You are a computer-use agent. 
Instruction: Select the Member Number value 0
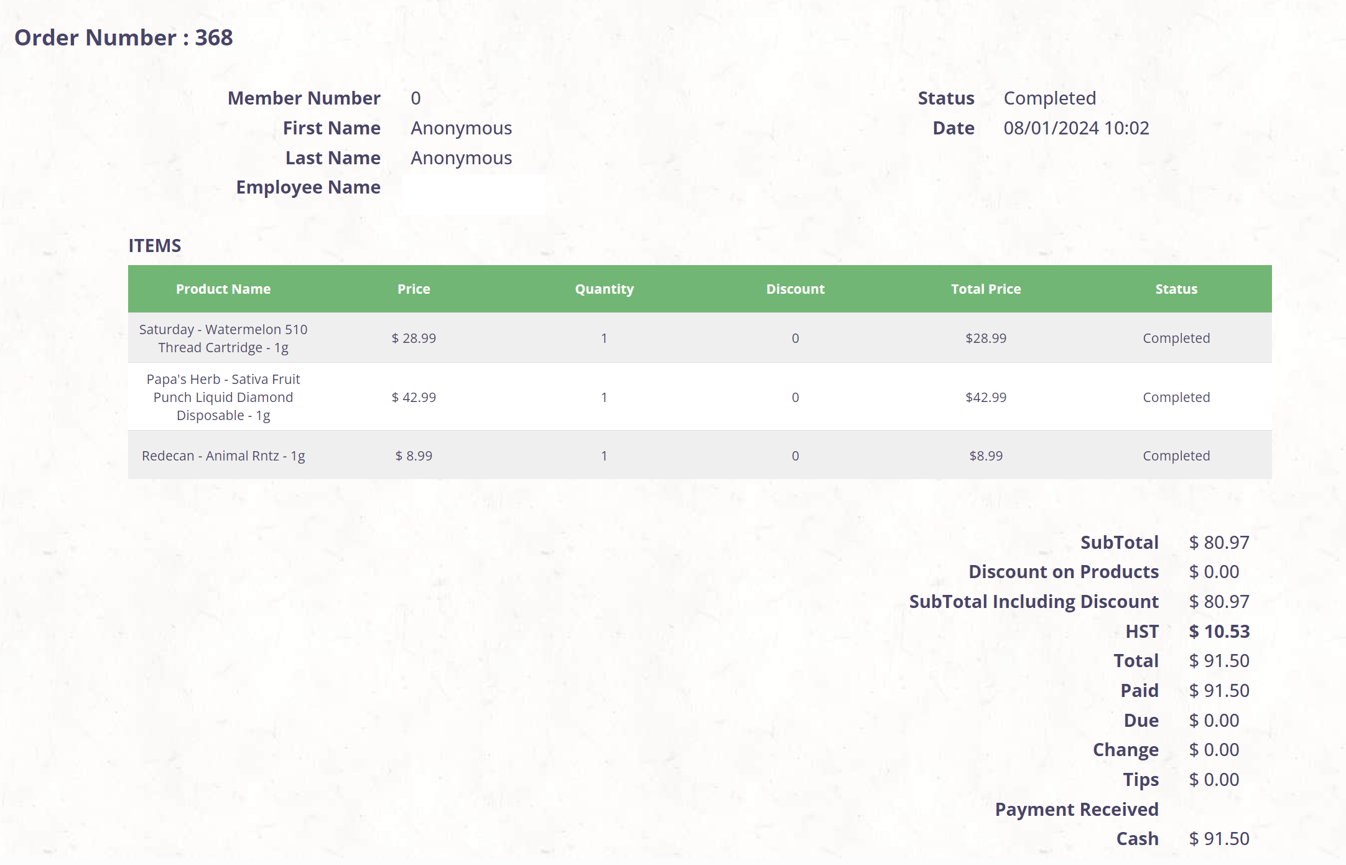(415, 98)
